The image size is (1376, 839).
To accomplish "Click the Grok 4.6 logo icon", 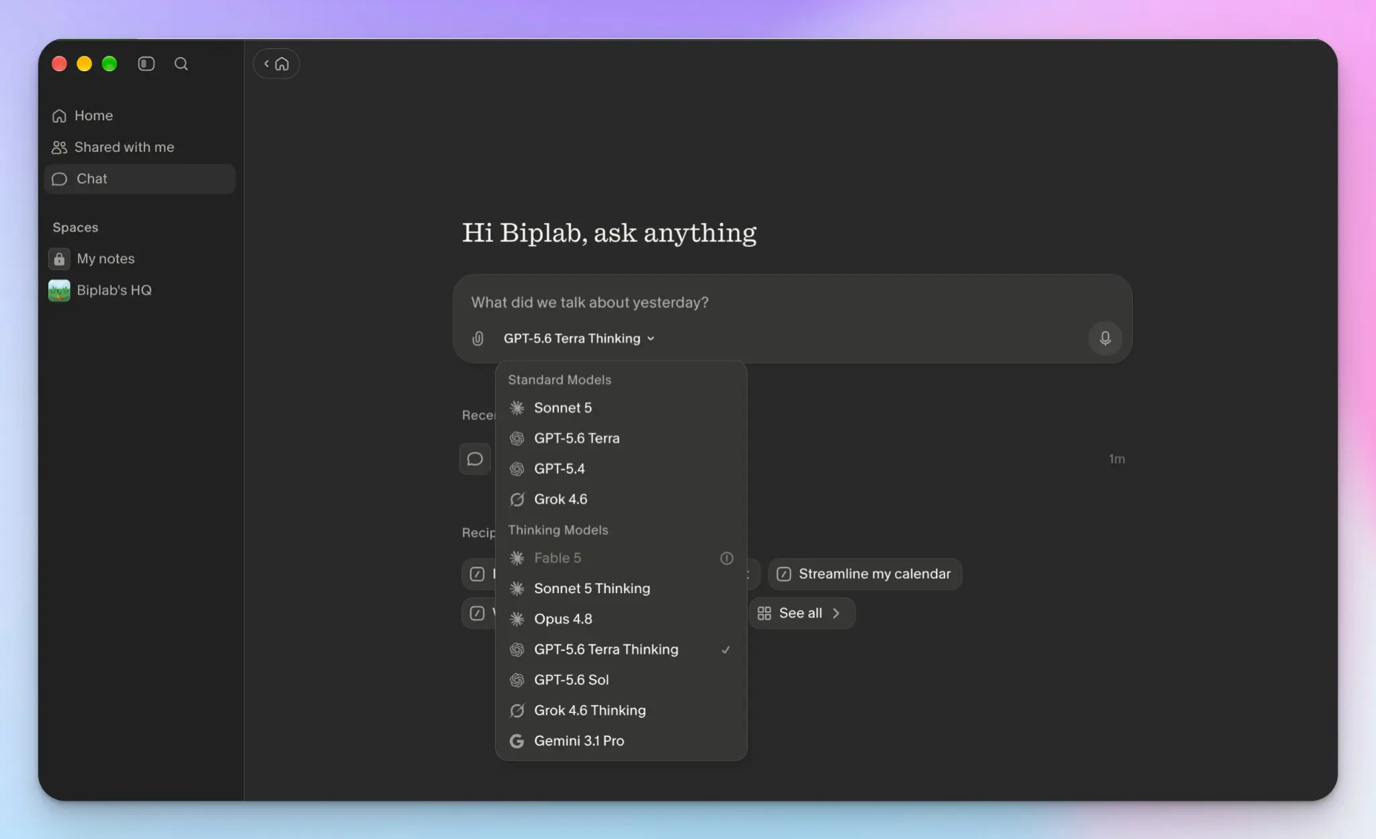I will [517, 499].
